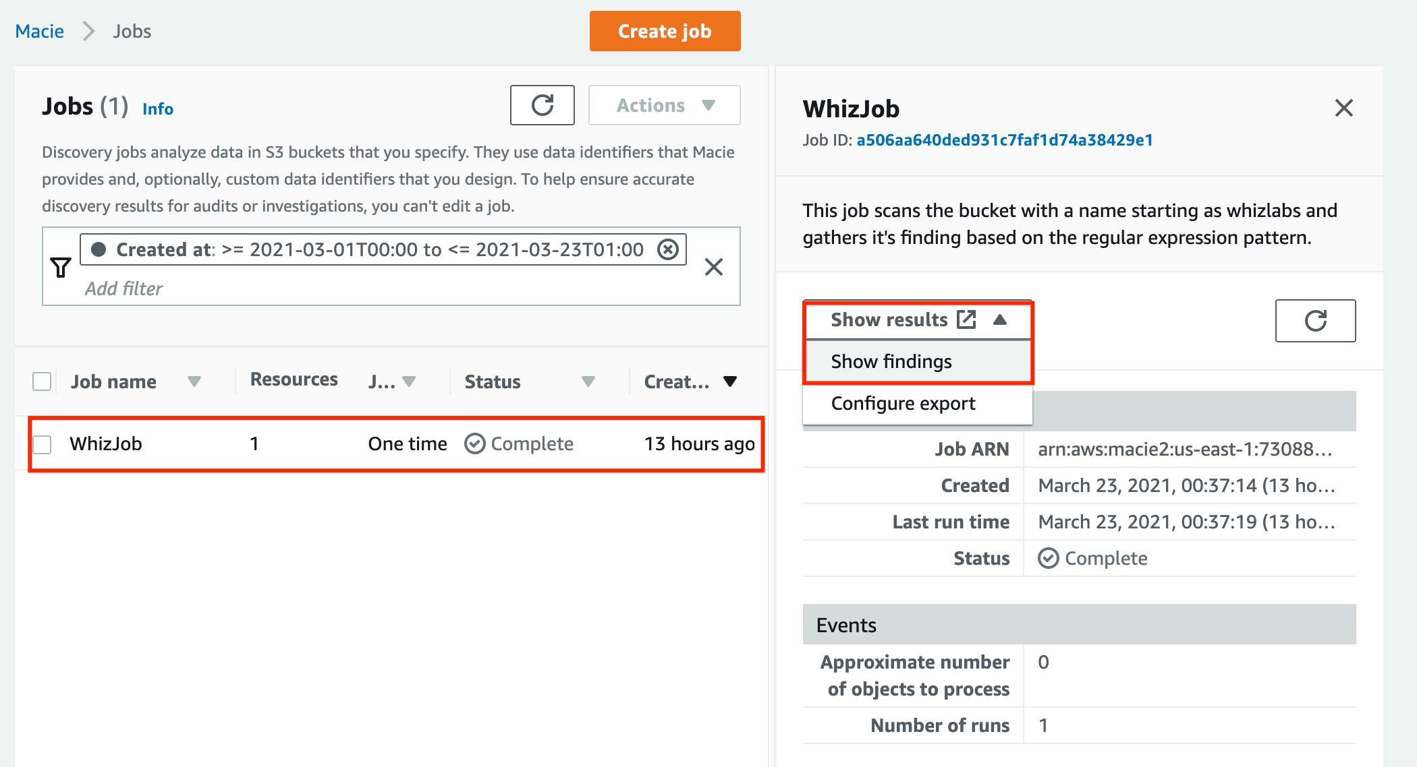Click the refresh icon in the WhizJob panel

[1314, 321]
